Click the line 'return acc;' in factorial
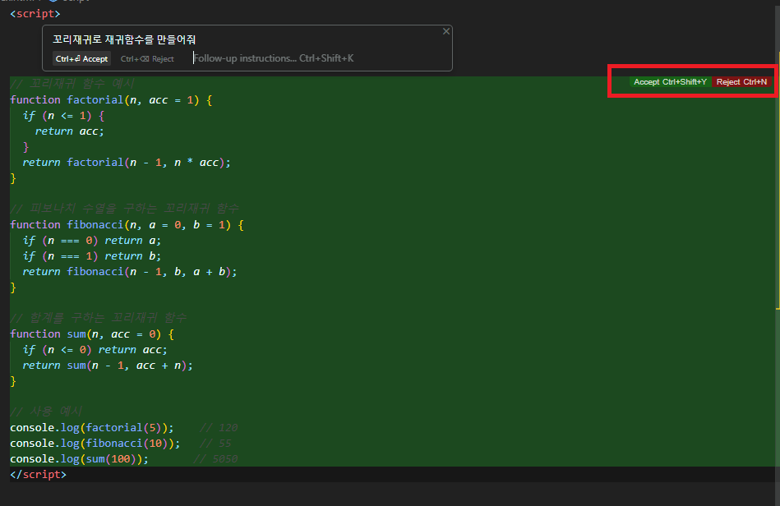The height and width of the screenshot is (506, 780). point(69,131)
